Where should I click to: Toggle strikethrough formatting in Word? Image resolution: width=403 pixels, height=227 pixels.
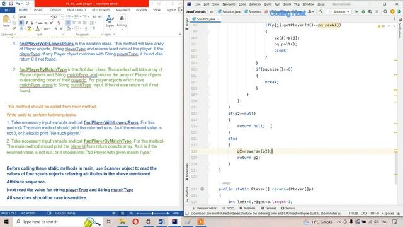tap(40, 23)
